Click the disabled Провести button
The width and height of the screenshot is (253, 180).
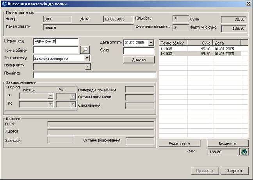pyautogui.click(x=205, y=171)
